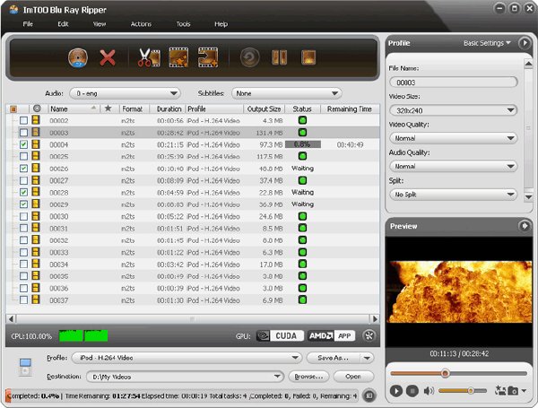Open the View menu
Screen dimensions: 538x408
pos(100,23)
